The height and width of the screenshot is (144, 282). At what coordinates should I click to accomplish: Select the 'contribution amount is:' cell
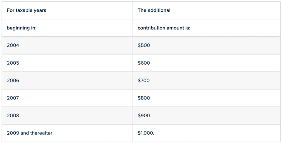206,28
